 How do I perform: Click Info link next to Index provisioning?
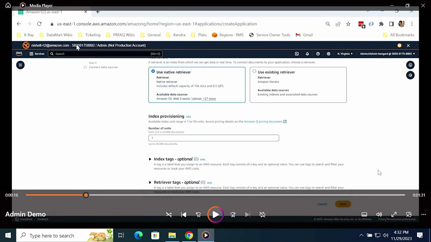188,117
